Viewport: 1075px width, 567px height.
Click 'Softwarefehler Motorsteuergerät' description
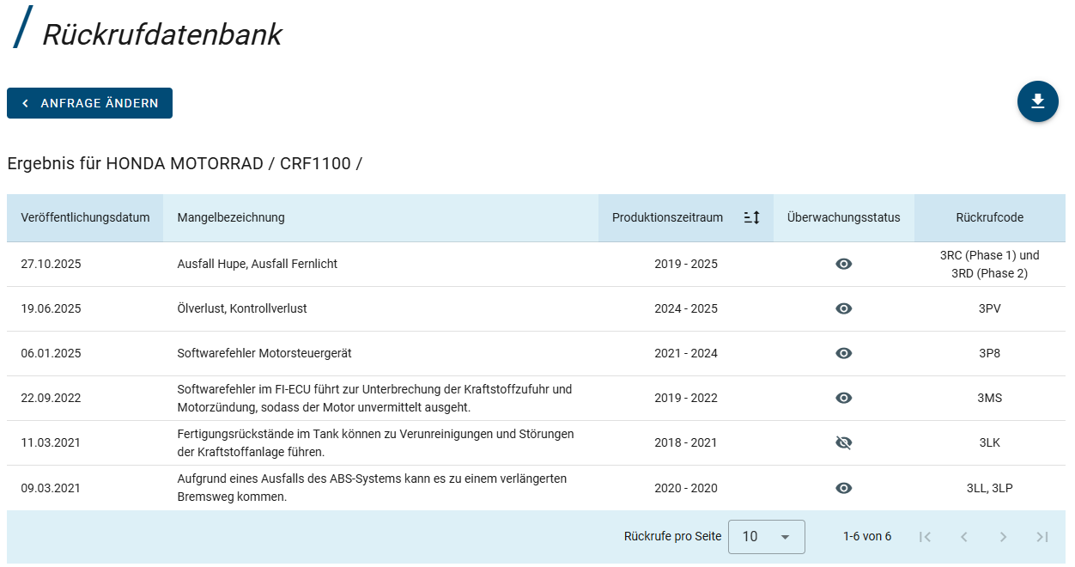[x=264, y=353]
